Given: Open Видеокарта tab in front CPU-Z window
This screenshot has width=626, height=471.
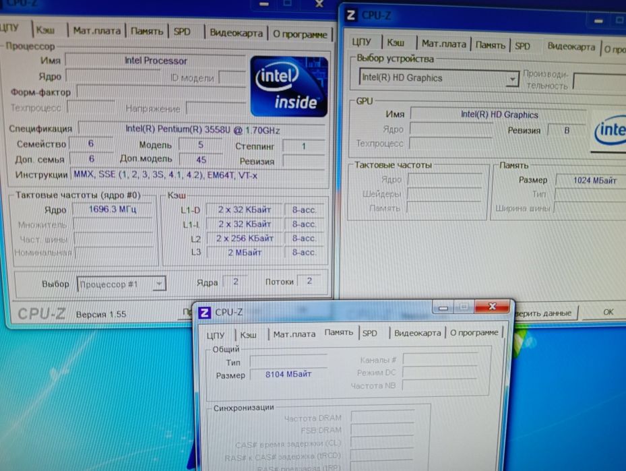Looking at the screenshot, I should pos(418,333).
